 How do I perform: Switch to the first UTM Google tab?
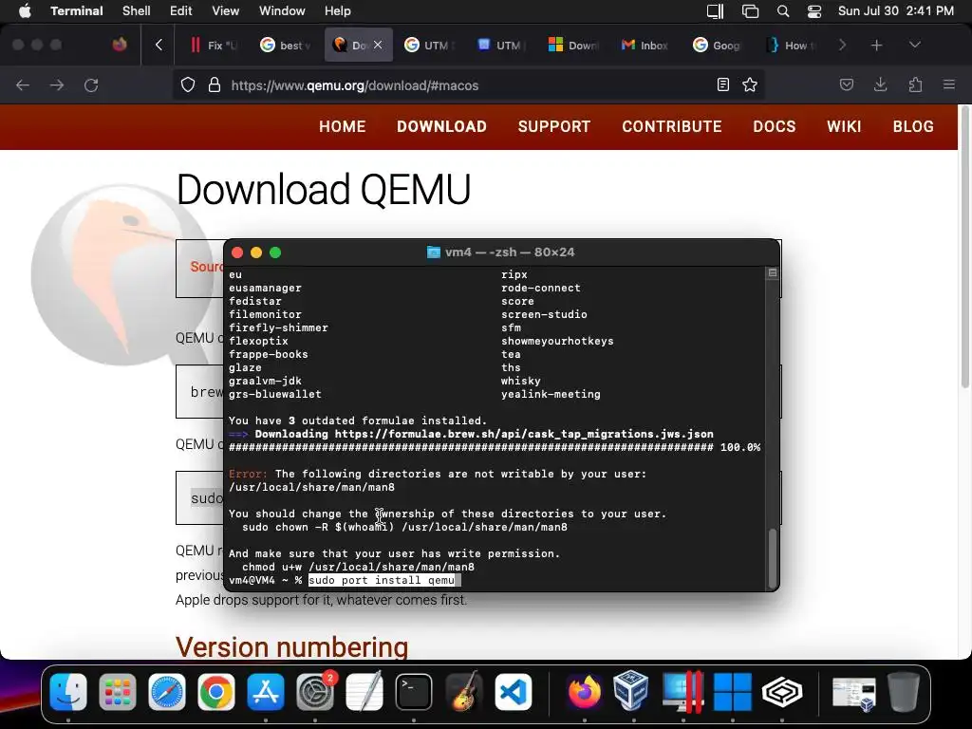[x=430, y=45]
